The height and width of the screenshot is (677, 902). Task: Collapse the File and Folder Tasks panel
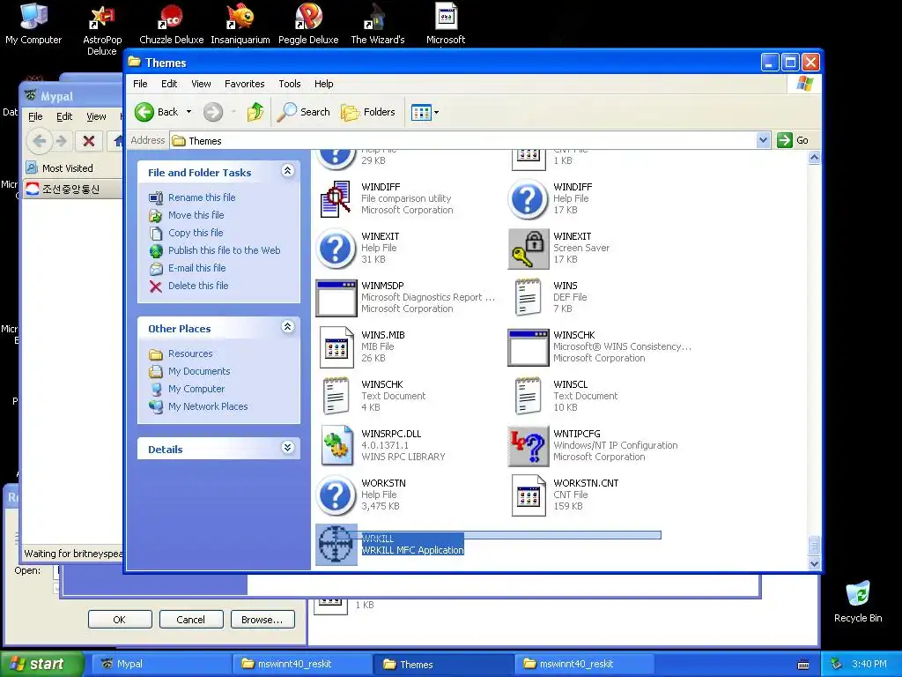pyautogui.click(x=288, y=171)
